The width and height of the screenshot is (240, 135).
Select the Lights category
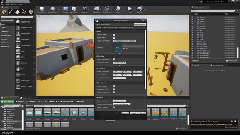coord(3,28)
